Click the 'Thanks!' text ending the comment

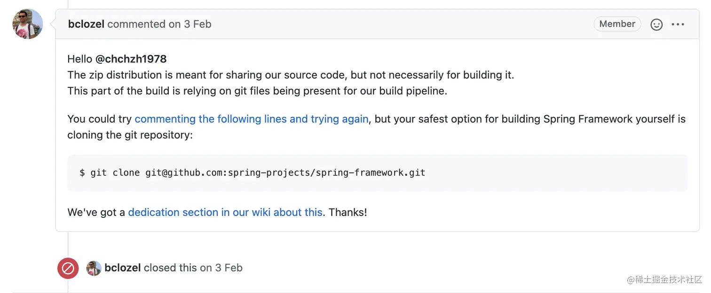click(x=348, y=212)
